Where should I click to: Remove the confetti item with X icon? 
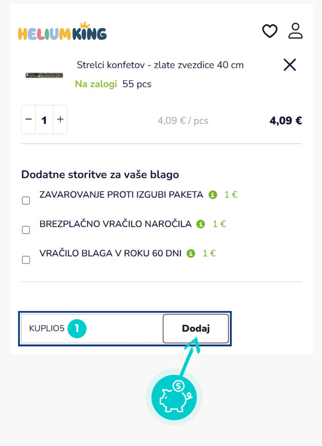tap(290, 64)
